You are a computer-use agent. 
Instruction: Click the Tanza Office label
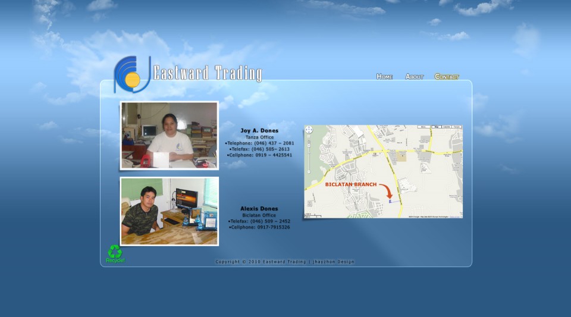[x=259, y=137]
